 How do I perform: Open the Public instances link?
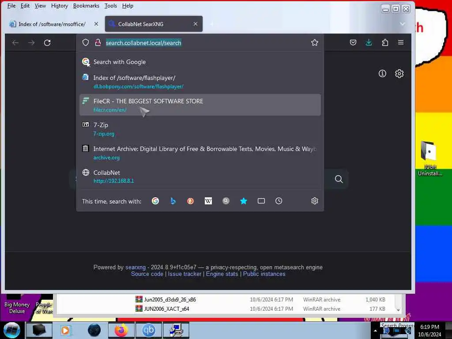(264, 274)
